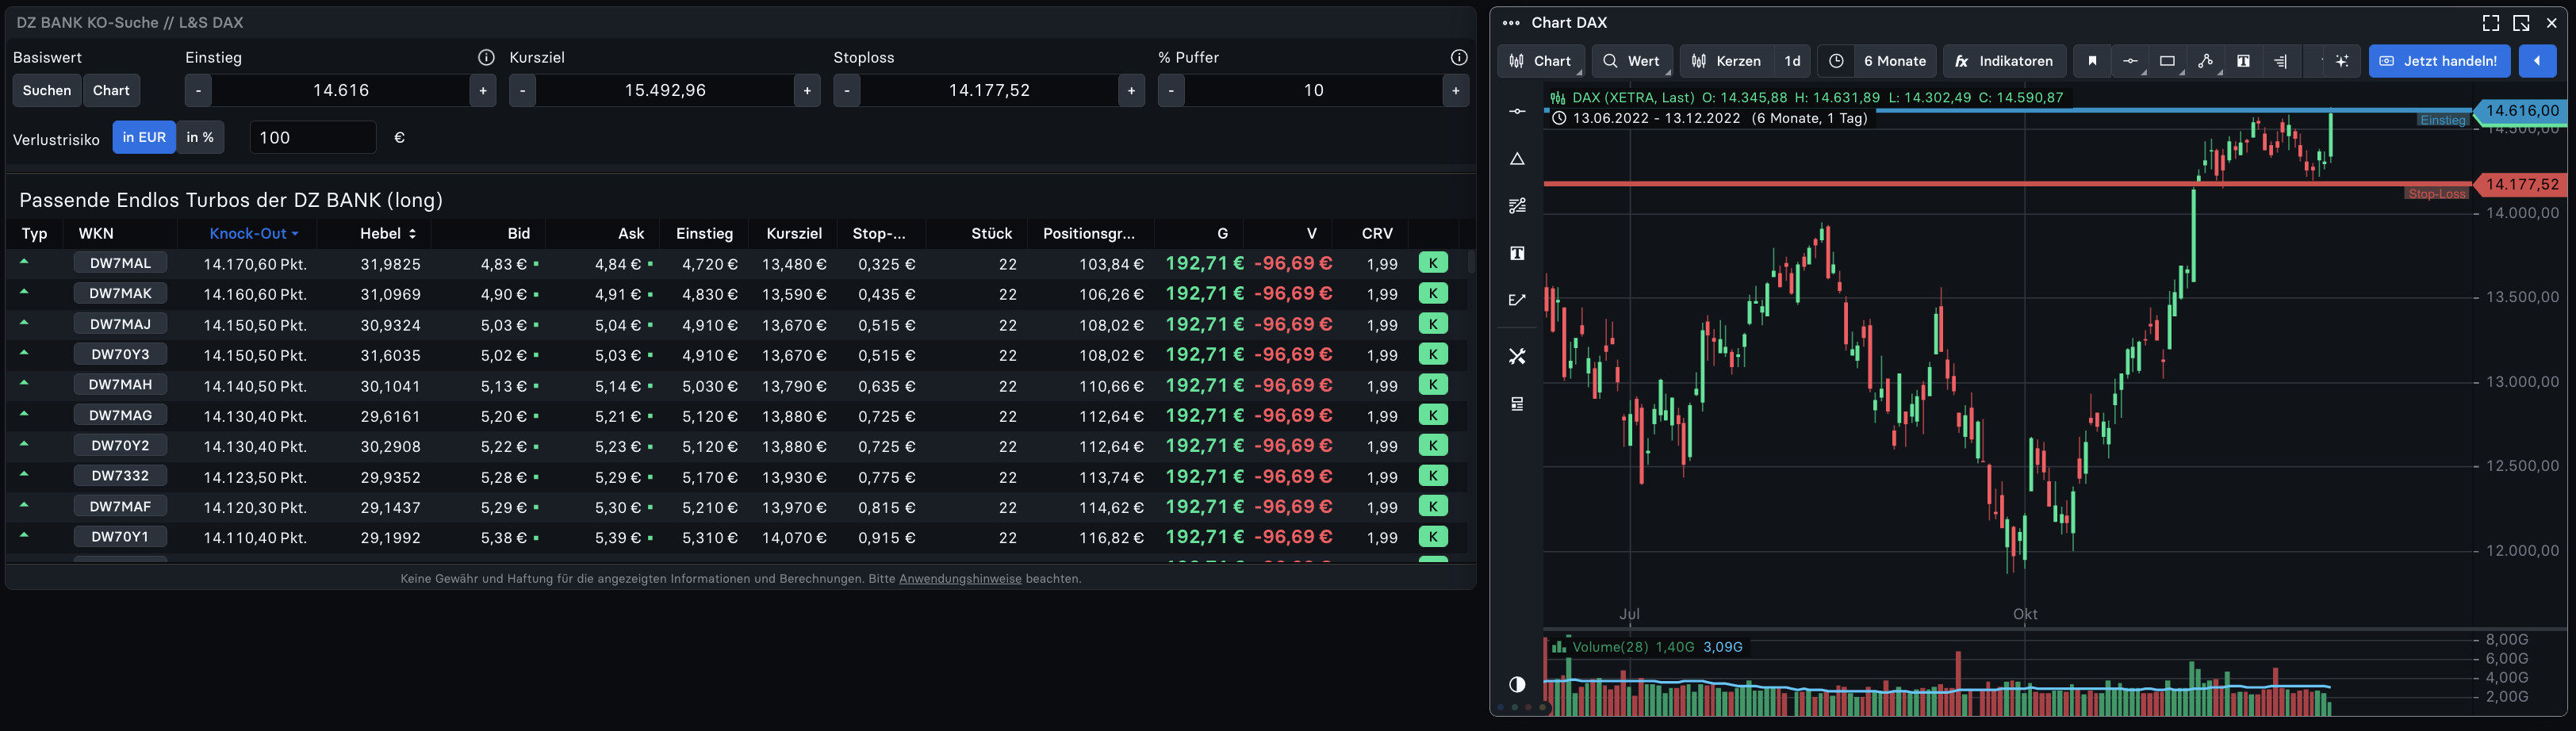
Task: Increase the % Puffer value with plus
Action: [1456, 90]
